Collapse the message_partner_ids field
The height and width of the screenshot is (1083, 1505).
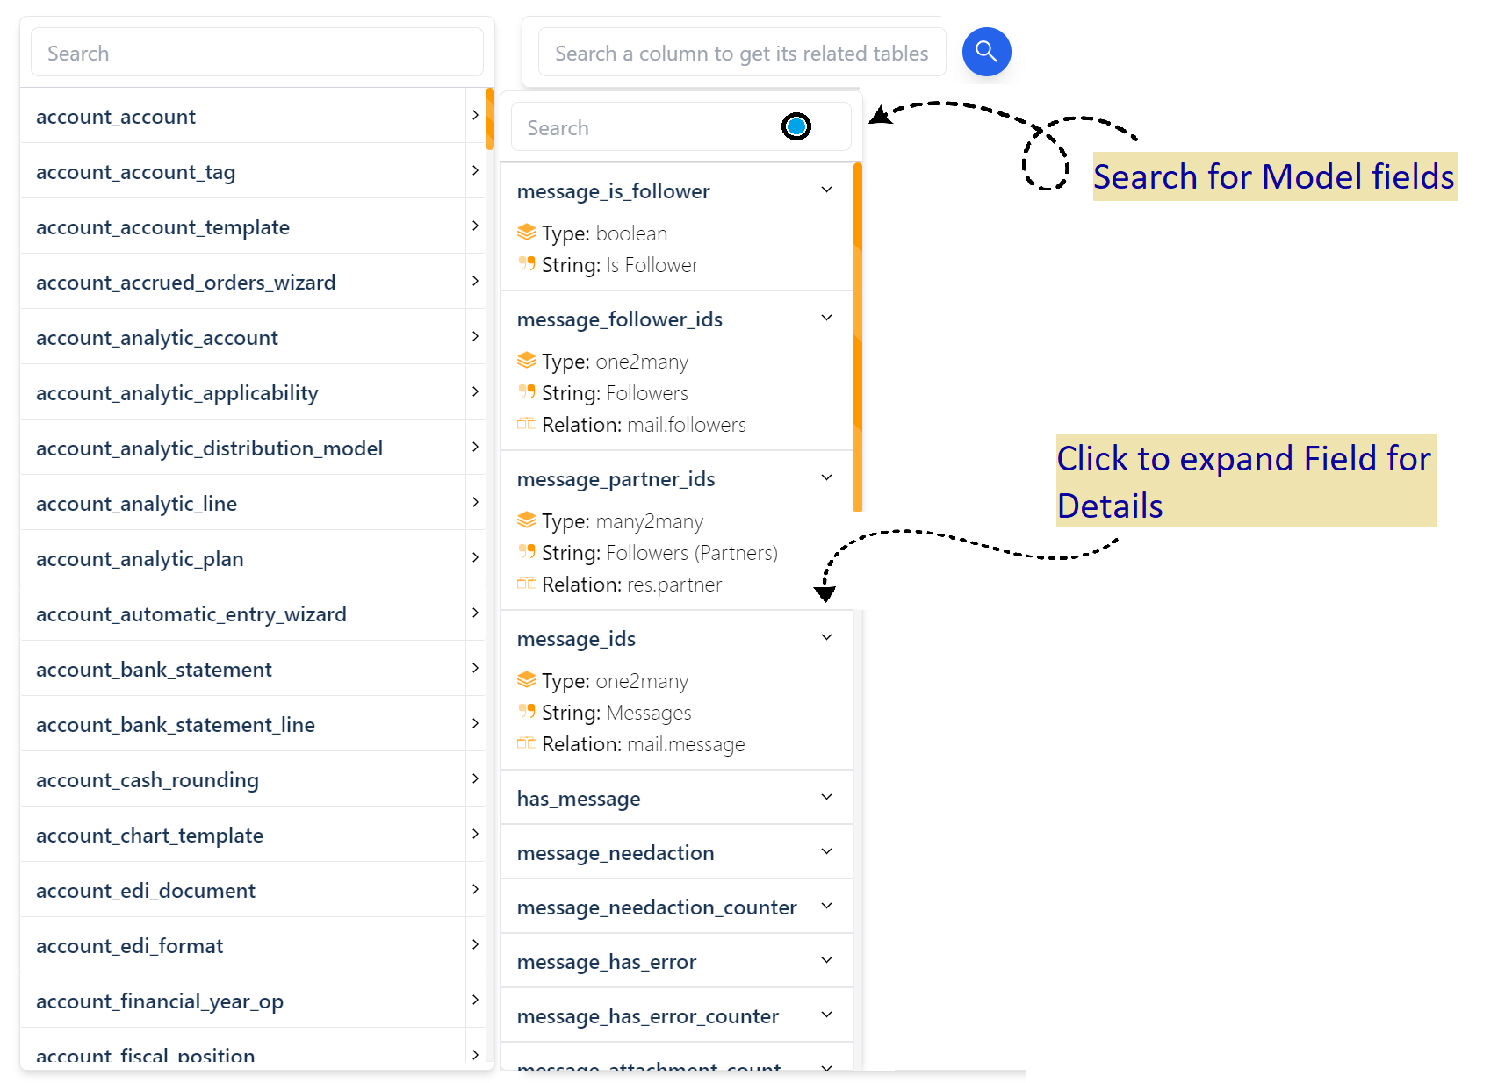[825, 478]
